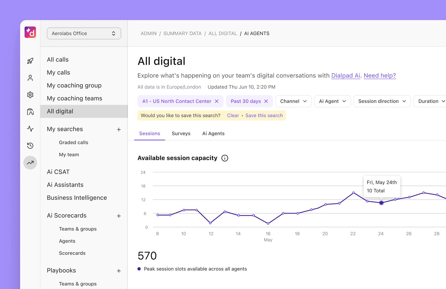Open the history clock icon in sidebar
The image size is (446, 289).
(30, 146)
